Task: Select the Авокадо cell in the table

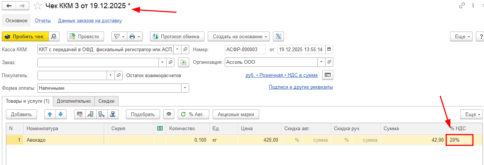Action: tap(64, 140)
